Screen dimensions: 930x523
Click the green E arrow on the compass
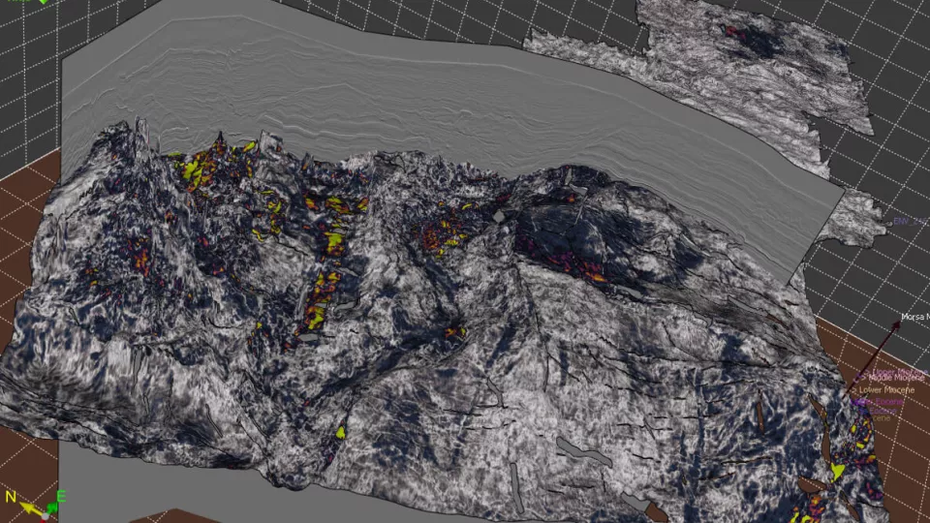coord(55,504)
